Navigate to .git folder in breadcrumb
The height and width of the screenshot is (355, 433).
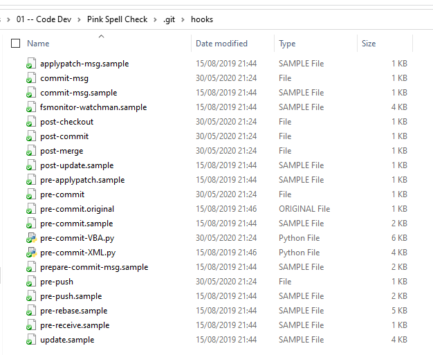click(169, 19)
